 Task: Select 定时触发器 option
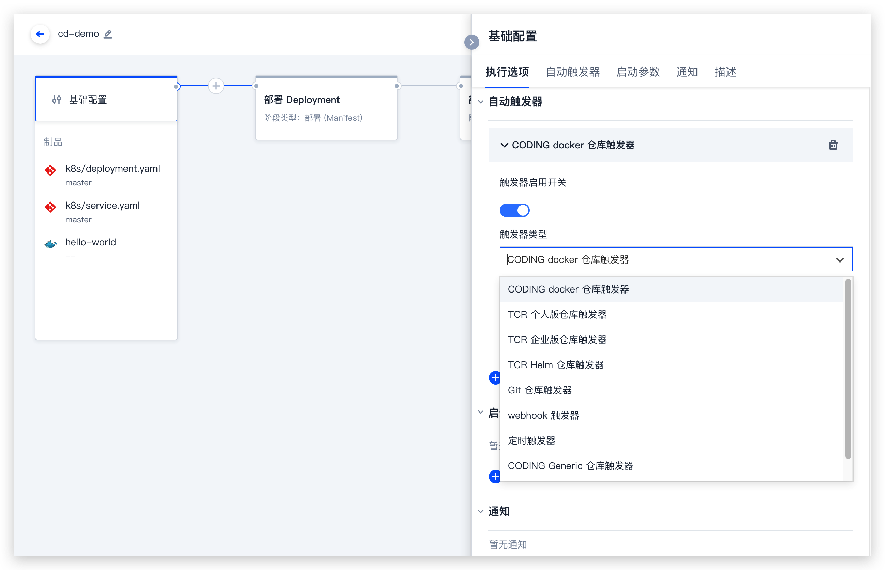click(671, 440)
